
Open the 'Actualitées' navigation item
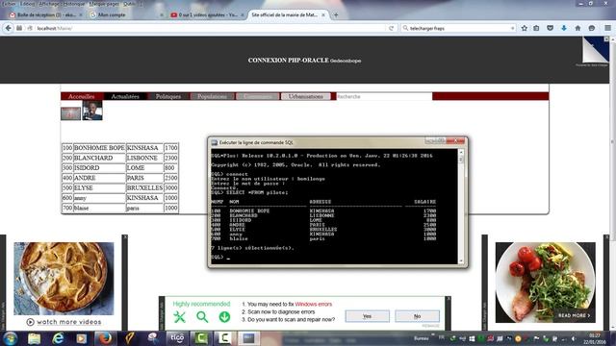[x=125, y=96]
